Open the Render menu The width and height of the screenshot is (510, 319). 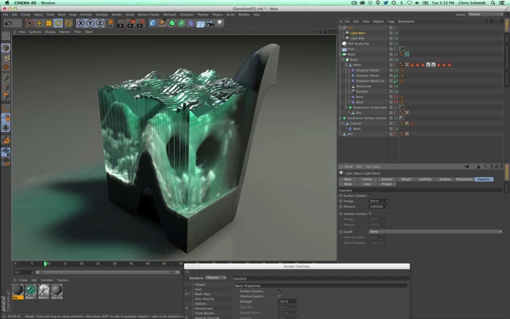116,15
